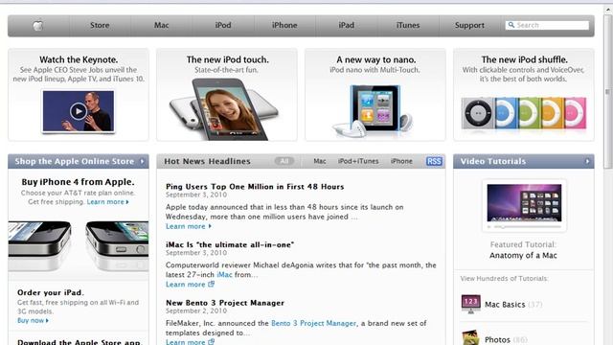613x345 pixels.
Task: Open Mac Basics tutorials
Action: pos(505,305)
